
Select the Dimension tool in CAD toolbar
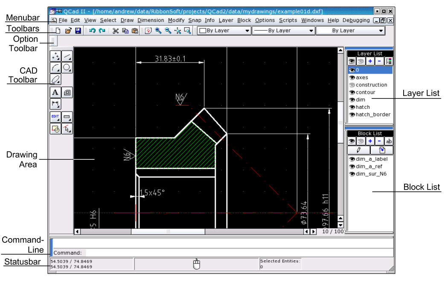click(55, 104)
